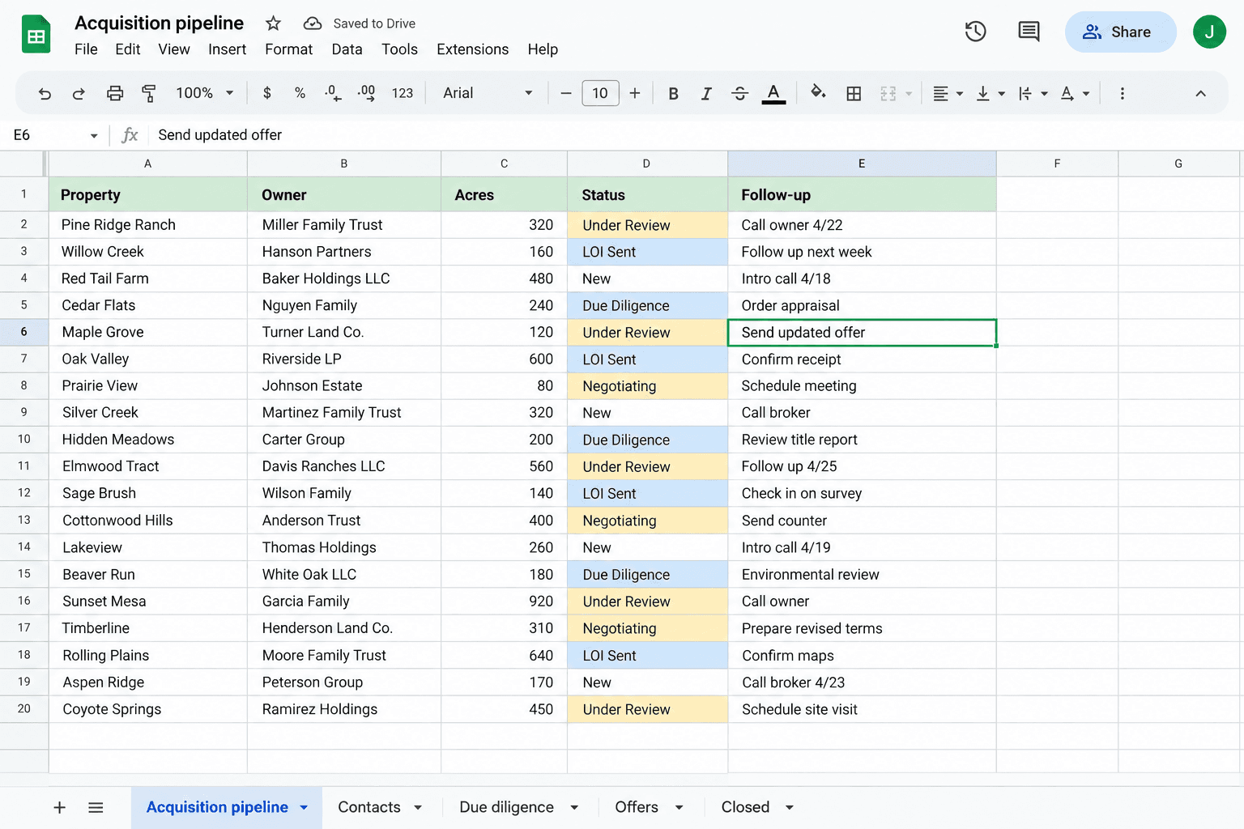Viewport: 1244px width, 829px height.
Task: Format as currency with dollar icon
Action: tap(267, 93)
